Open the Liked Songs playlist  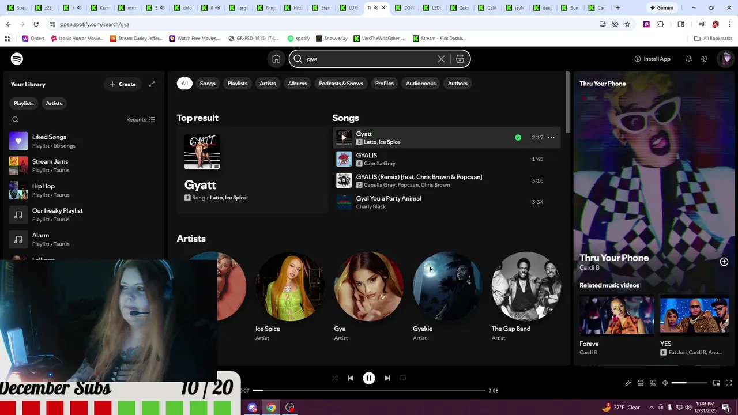(84, 141)
